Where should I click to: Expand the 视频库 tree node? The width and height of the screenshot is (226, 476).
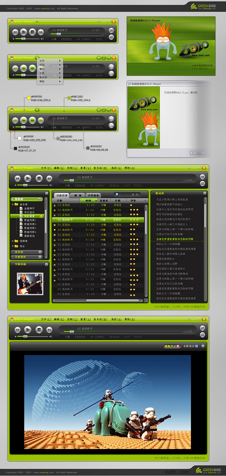(x=12, y=241)
